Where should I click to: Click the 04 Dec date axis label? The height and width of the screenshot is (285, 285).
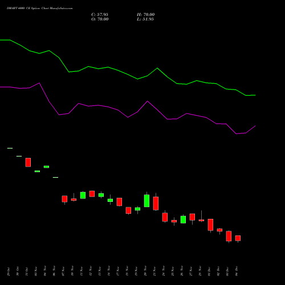click(237, 271)
